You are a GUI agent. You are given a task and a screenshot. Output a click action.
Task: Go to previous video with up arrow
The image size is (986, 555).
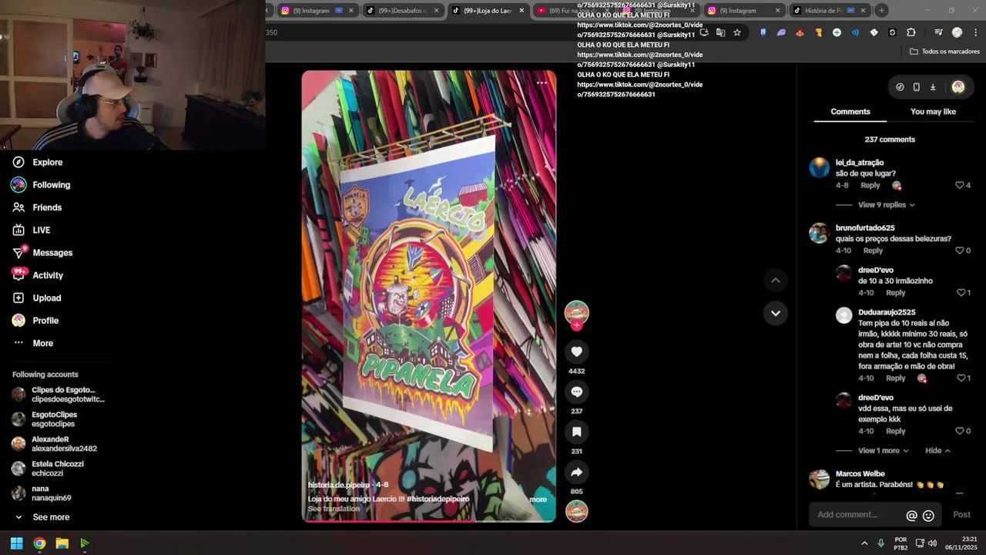[x=776, y=280]
